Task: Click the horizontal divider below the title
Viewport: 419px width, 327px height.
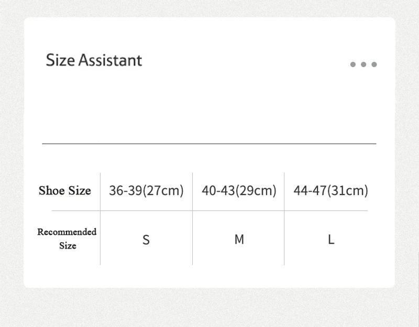Action: tap(210, 143)
